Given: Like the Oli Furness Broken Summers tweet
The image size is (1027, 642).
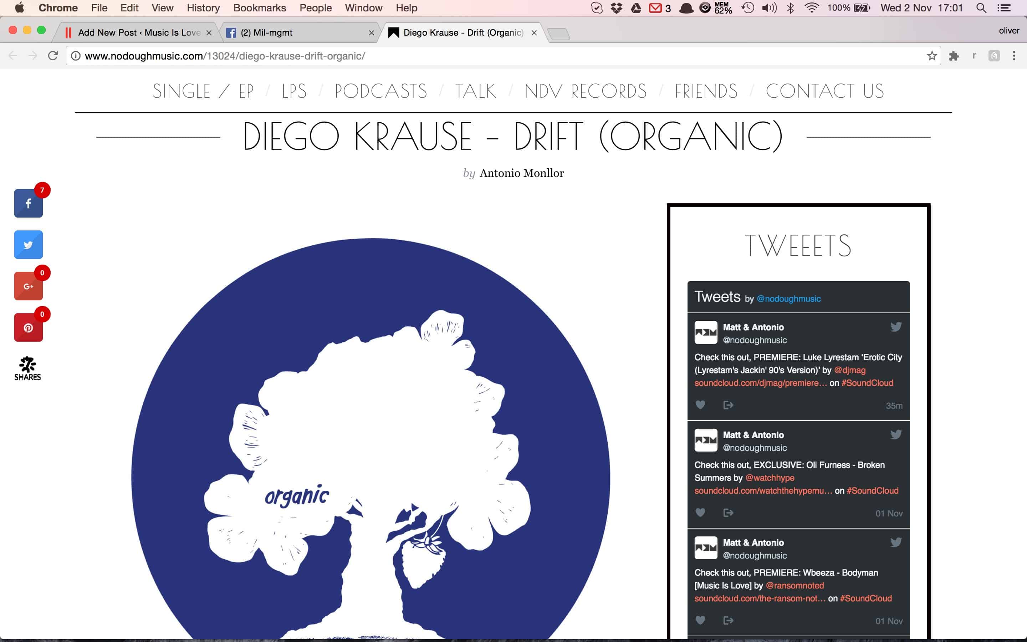Looking at the screenshot, I should (x=700, y=513).
